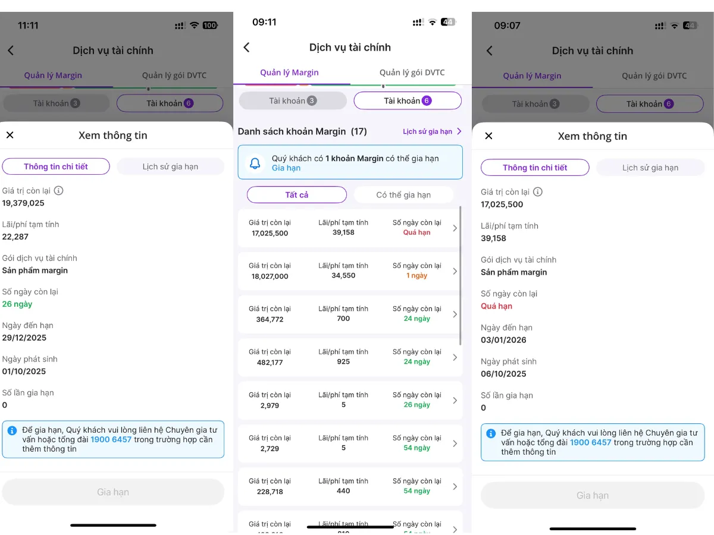Close the Xem thông tin sheet on the 09:07 screen
Image resolution: width=714 pixels, height=535 pixels.
pyautogui.click(x=488, y=136)
